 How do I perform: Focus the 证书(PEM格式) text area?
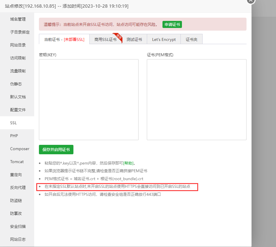(x=197, y=100)
